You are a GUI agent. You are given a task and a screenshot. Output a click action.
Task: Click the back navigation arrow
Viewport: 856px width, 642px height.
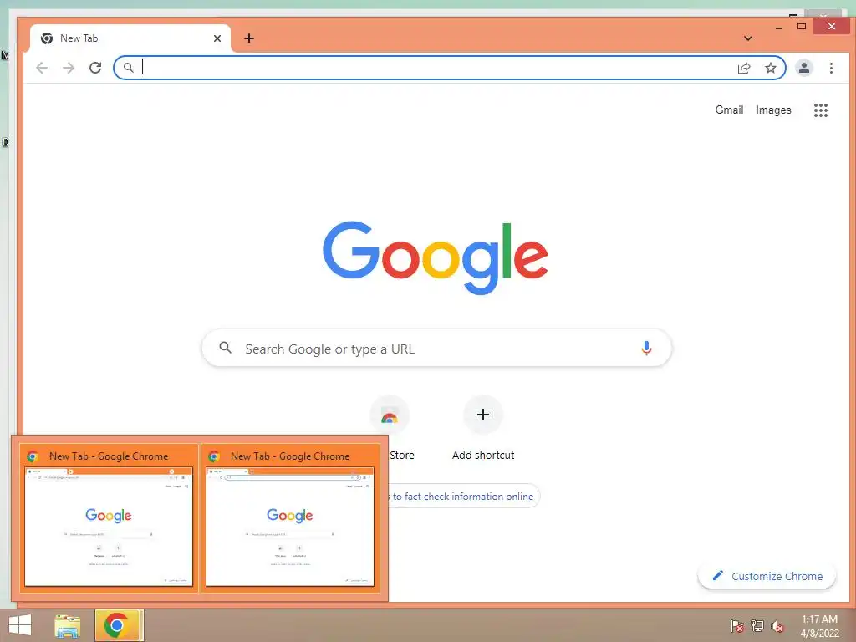click(x=42, y=68)
